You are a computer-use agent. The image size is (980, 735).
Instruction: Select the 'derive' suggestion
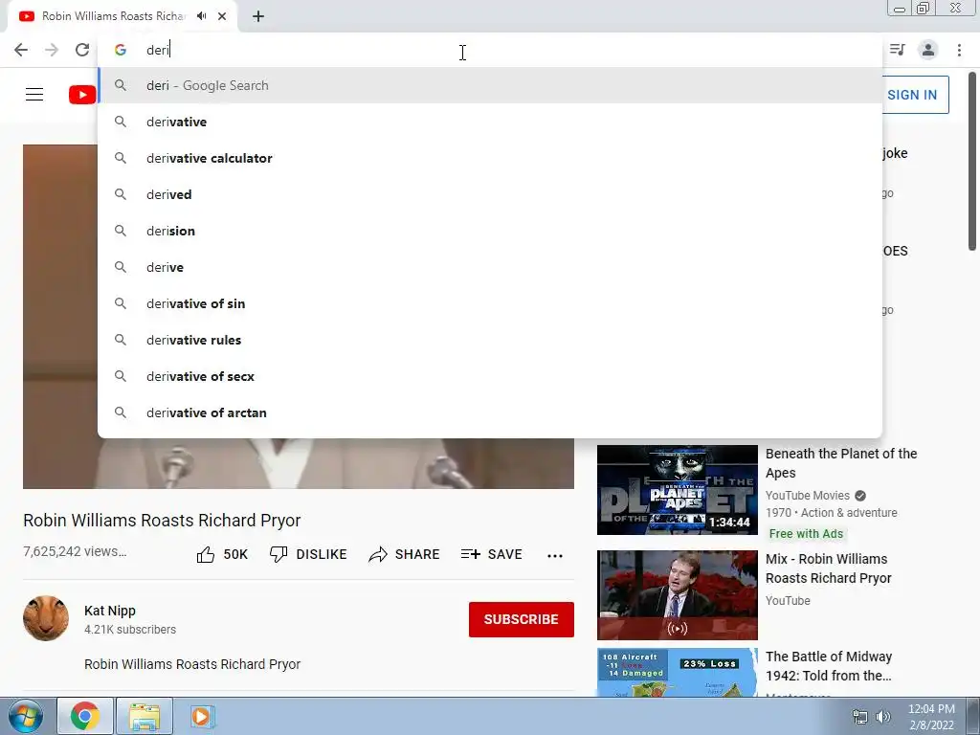coord(490,267)
